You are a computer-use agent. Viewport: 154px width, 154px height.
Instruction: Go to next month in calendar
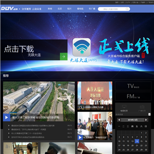pyautogui.click(x=146, y=120)
